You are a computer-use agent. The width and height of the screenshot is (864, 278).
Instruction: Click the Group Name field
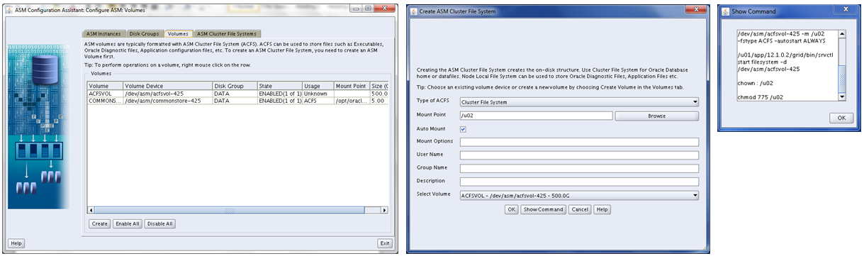pos(579,168)
